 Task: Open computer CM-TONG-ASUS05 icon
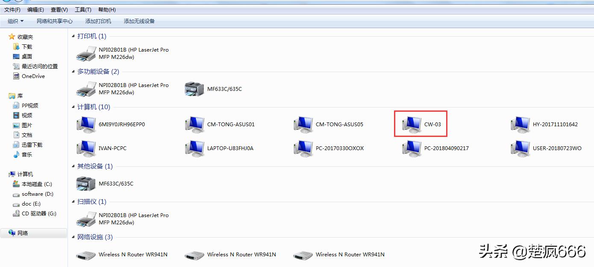303,125
